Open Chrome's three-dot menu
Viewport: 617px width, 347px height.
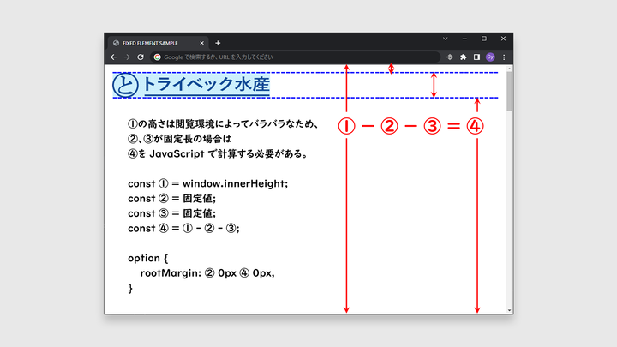504,57
